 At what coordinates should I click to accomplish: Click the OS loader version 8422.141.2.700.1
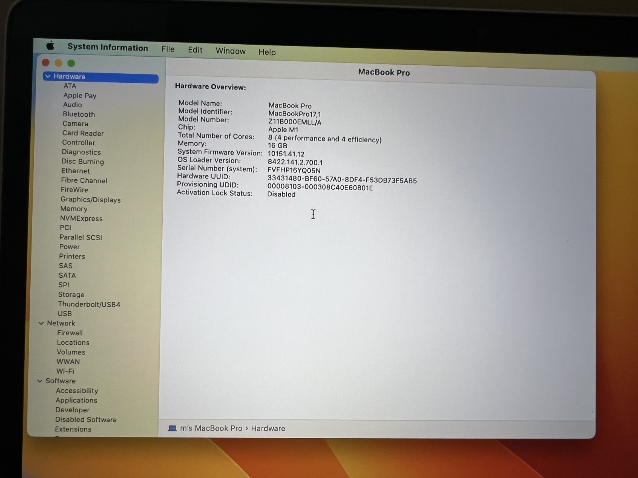[x=295, y=162]
